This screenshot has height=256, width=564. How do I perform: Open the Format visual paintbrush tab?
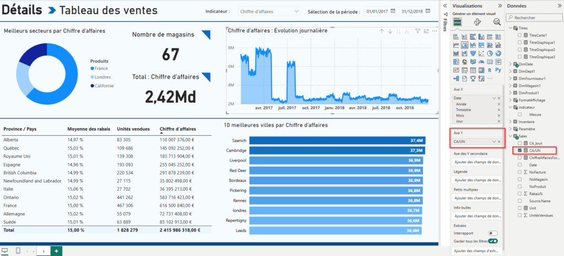[x=478, y=22]
